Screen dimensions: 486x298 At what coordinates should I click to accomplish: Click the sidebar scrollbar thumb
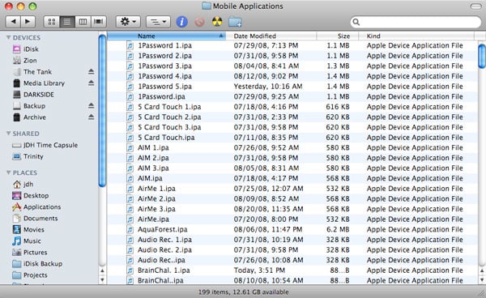102,111
